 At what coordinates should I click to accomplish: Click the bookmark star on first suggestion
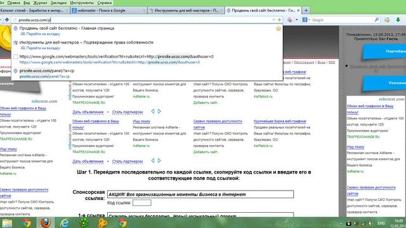(278, 28)
